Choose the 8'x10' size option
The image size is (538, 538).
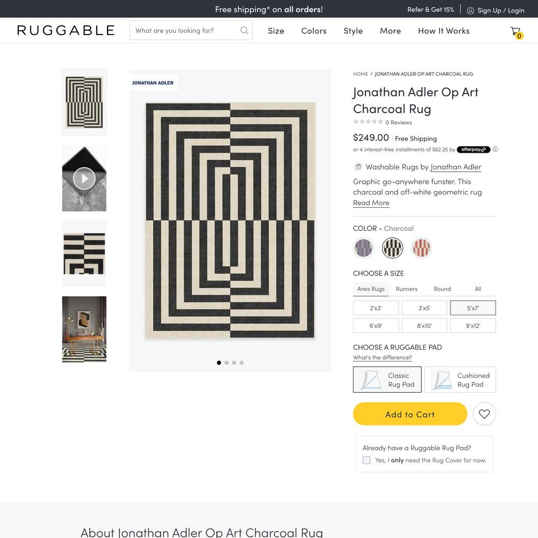point(424,325)
